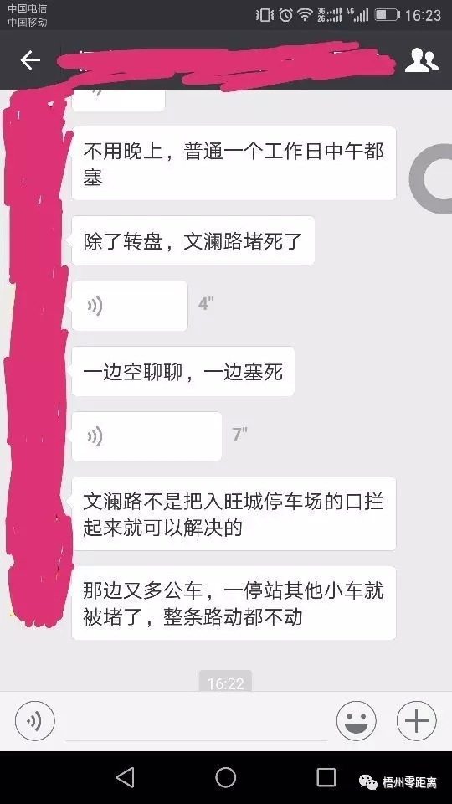Tap the battery indicator in status bar
This screenshot has width=452, height=804.
[387, 15]
